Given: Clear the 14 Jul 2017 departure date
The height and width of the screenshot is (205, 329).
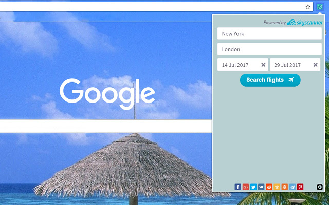Looking at the screenshot, I should [263, 65].
